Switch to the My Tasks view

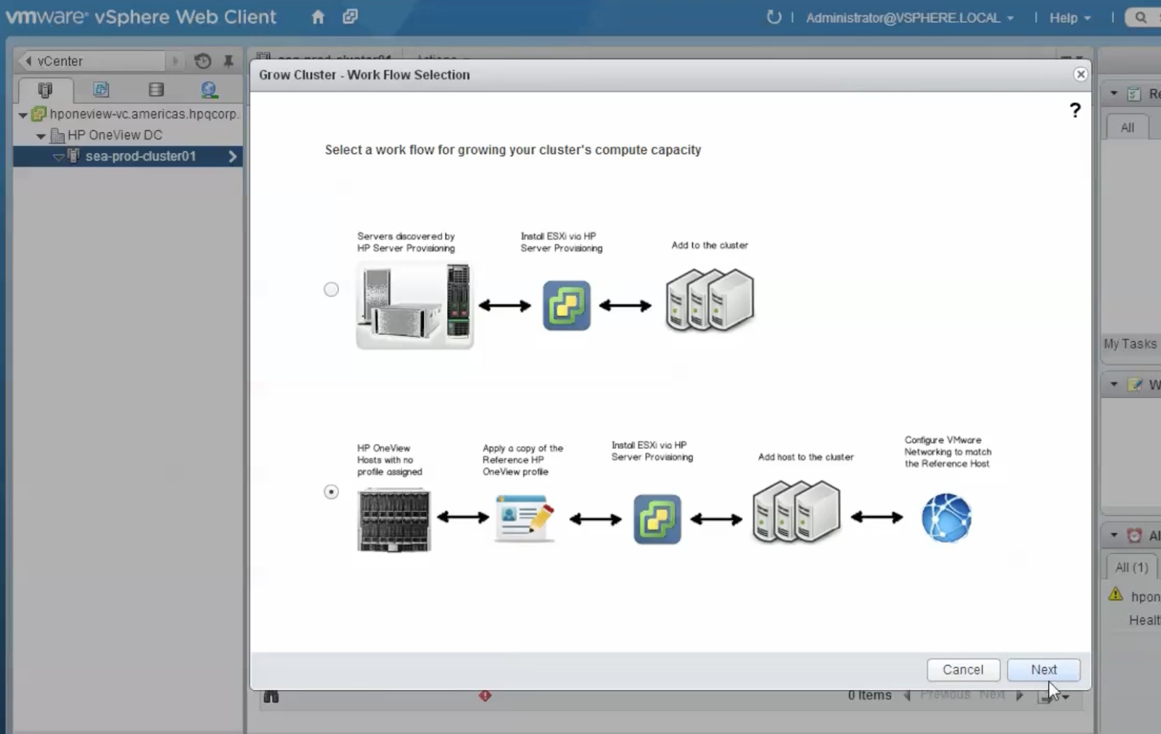point(1129,343)
